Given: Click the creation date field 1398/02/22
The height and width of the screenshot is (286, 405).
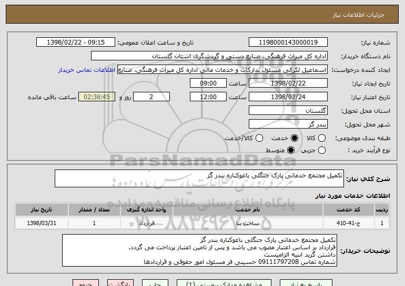Looking at the screenshot, I should tap(288, 83).
